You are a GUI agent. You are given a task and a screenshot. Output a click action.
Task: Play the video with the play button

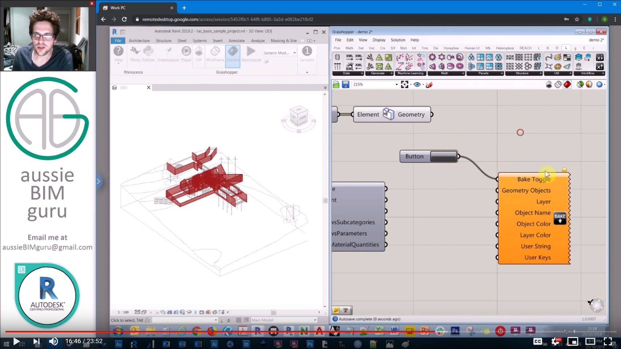(x=16, y=341)
